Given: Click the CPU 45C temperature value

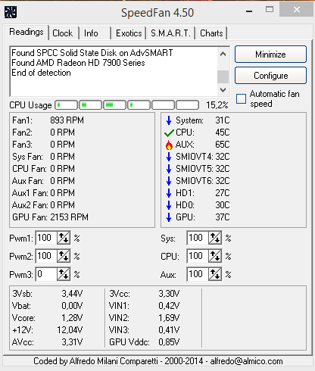Looking at the screenshot, I should (x=223, y=132).
